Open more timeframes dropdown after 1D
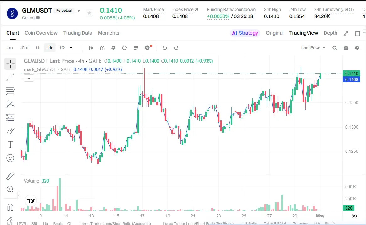 71,48
